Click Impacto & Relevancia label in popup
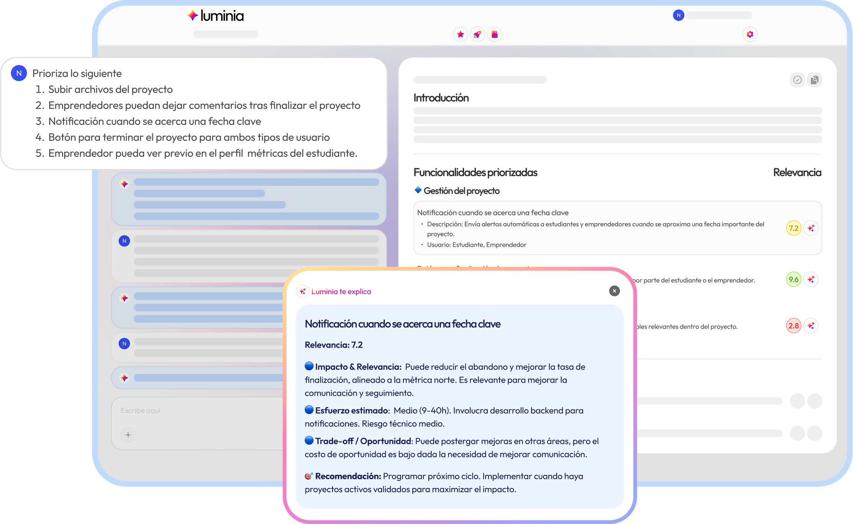The image size is (853, 524). pyautogui.click(x=358, y=367)
